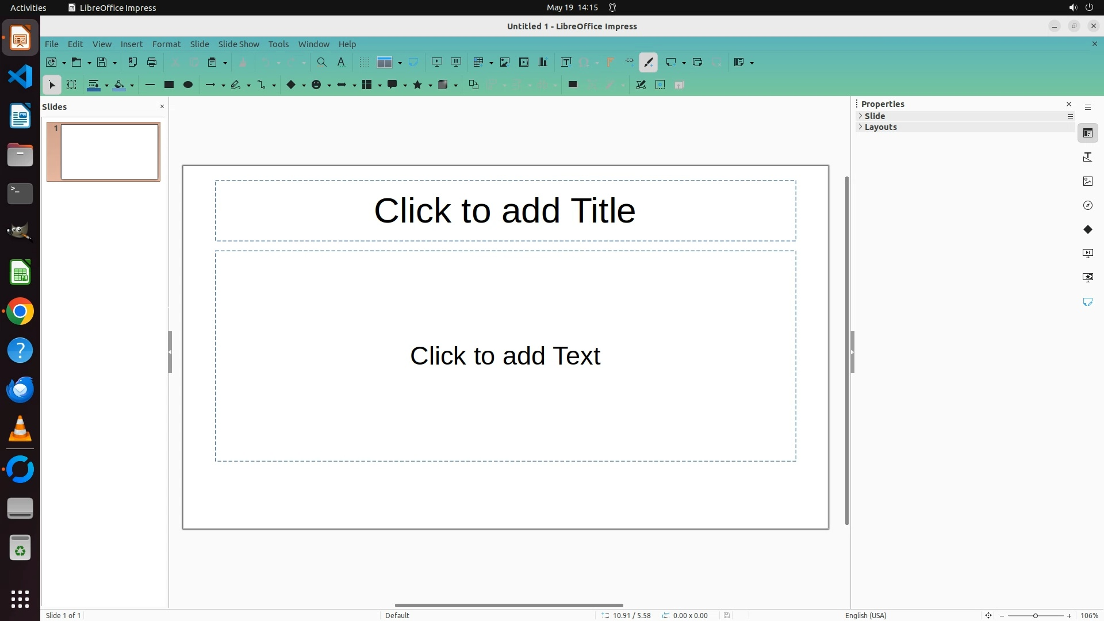Select the Rectangle drawing tool
The height and width of the screenshot is (621, 1104).
(169, 85)
